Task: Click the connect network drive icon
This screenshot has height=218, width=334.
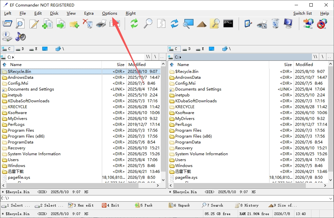Action: pos(308,24)
